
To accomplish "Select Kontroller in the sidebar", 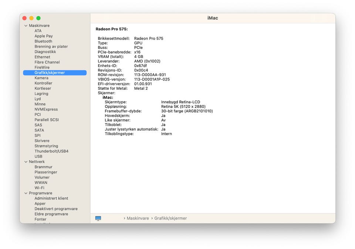I will (44, 83).
